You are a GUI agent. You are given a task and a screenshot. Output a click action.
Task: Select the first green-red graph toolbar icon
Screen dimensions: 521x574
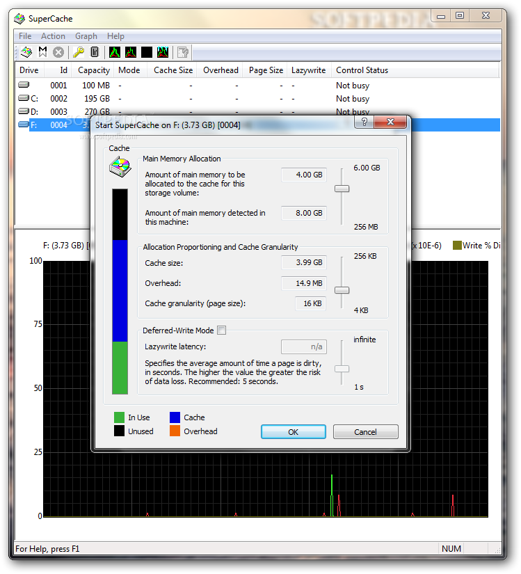[x=115, y=52]
